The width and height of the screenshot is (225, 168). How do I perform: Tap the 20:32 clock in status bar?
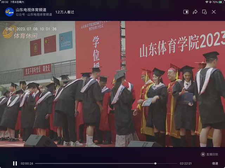point(5,2)
